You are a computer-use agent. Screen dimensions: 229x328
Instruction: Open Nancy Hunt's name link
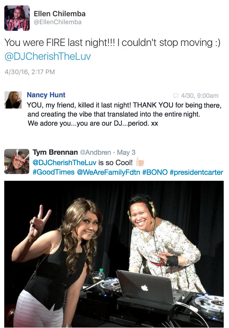click(x=46, y=95)
